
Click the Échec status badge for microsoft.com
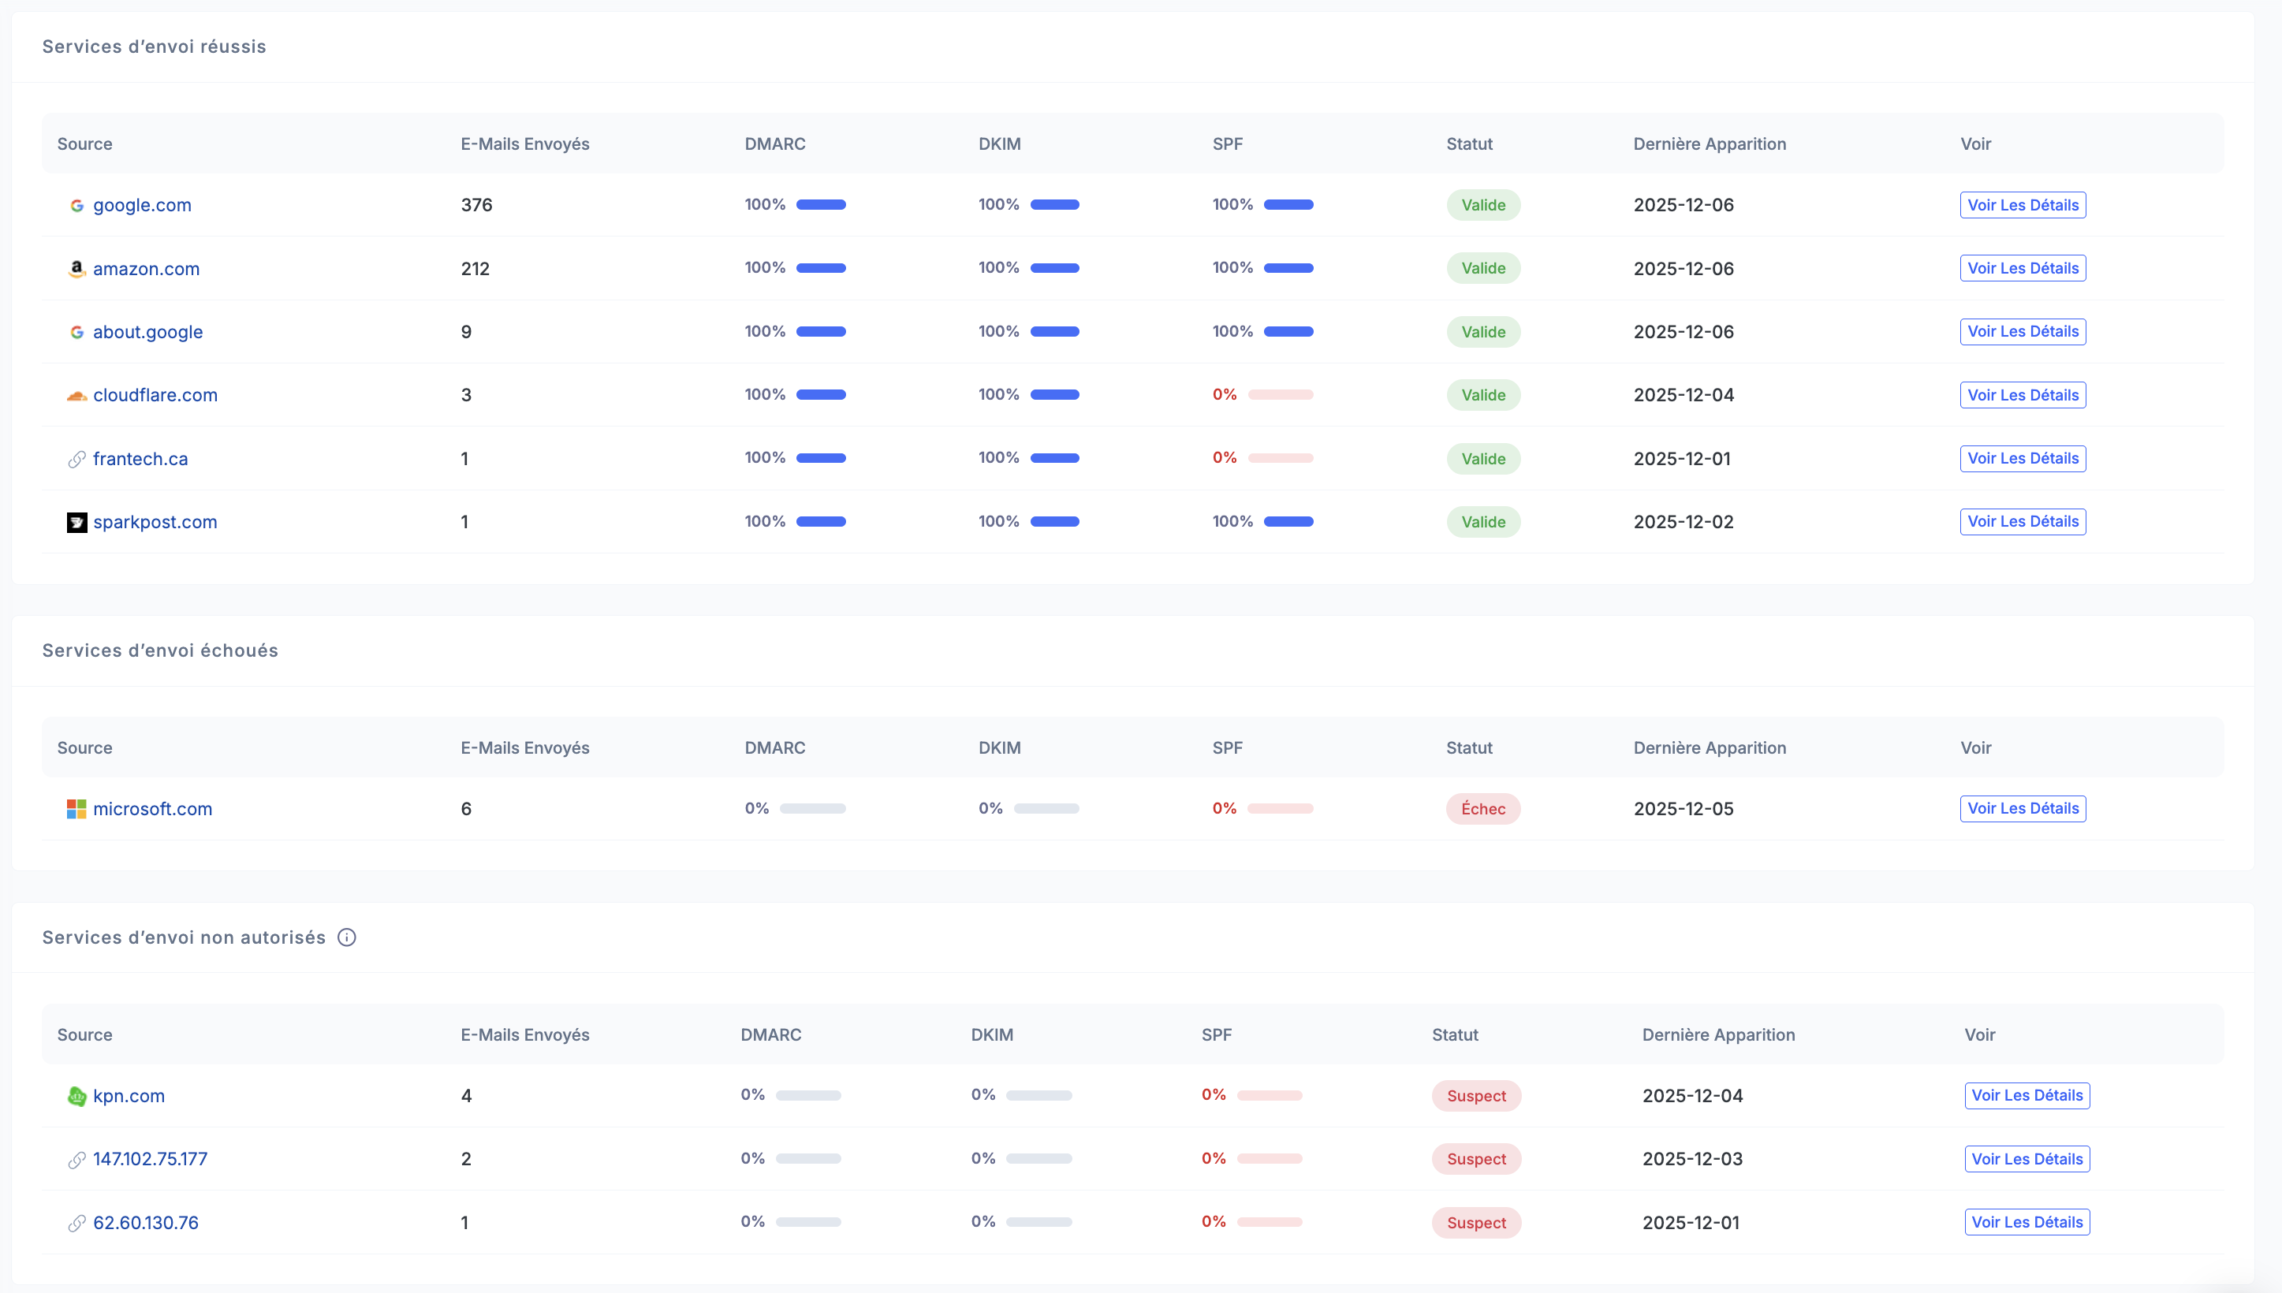(x=1483, y=809)
